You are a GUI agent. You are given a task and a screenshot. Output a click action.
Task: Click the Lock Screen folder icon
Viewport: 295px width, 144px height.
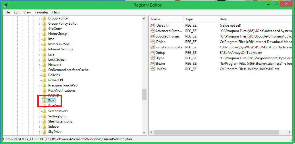tap(44, 60)
